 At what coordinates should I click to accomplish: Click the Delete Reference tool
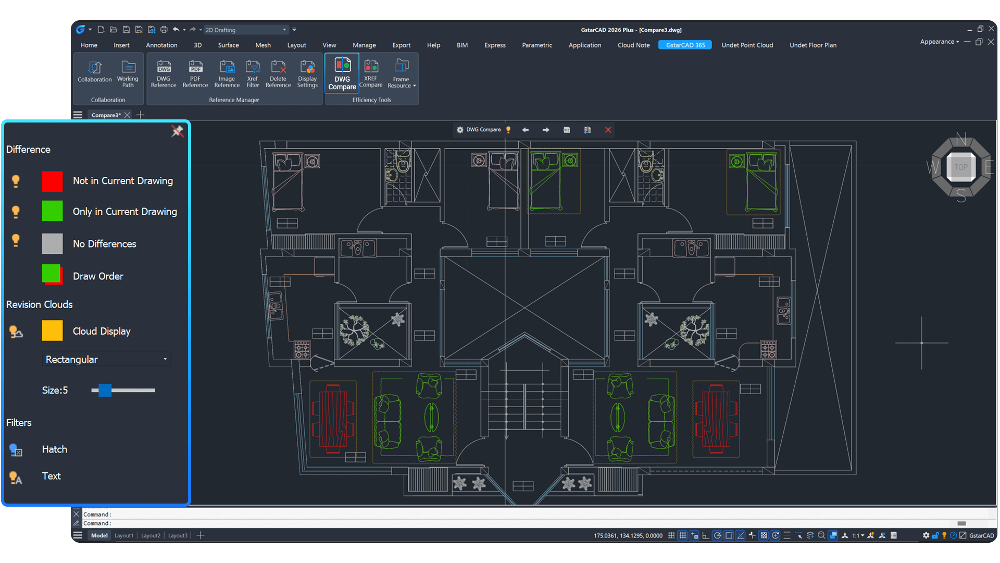point(278,73)
